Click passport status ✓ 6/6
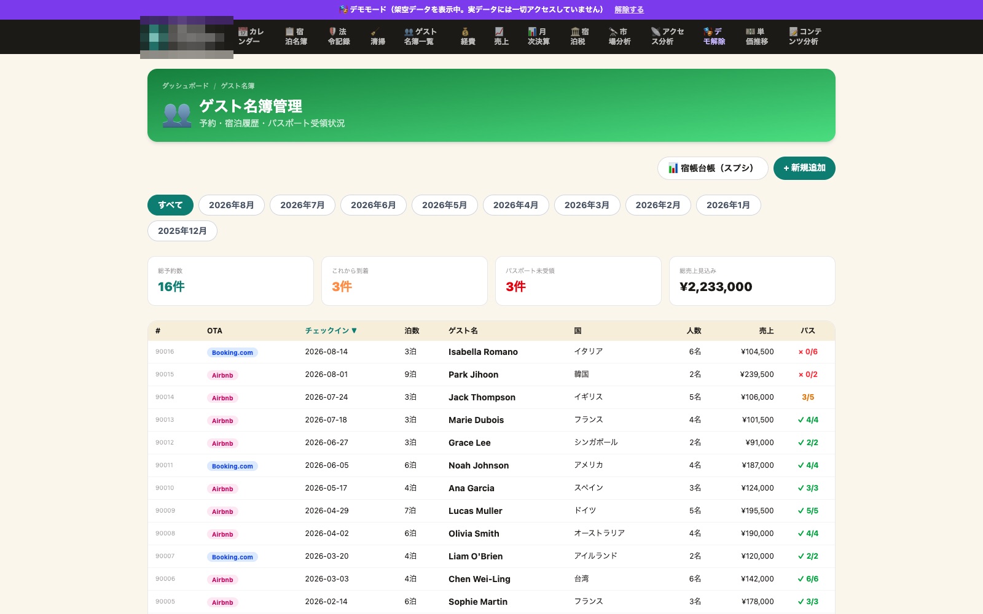The height and width of the screenshot is (614, 983). point(808,579)
